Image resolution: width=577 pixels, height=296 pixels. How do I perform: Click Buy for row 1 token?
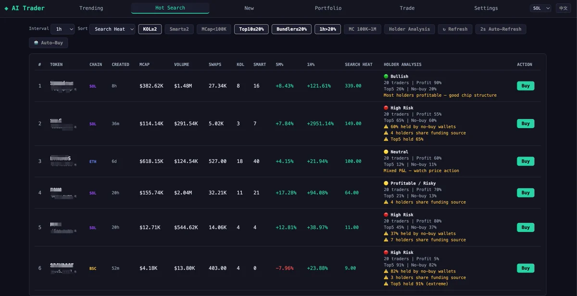coord(526,86)
